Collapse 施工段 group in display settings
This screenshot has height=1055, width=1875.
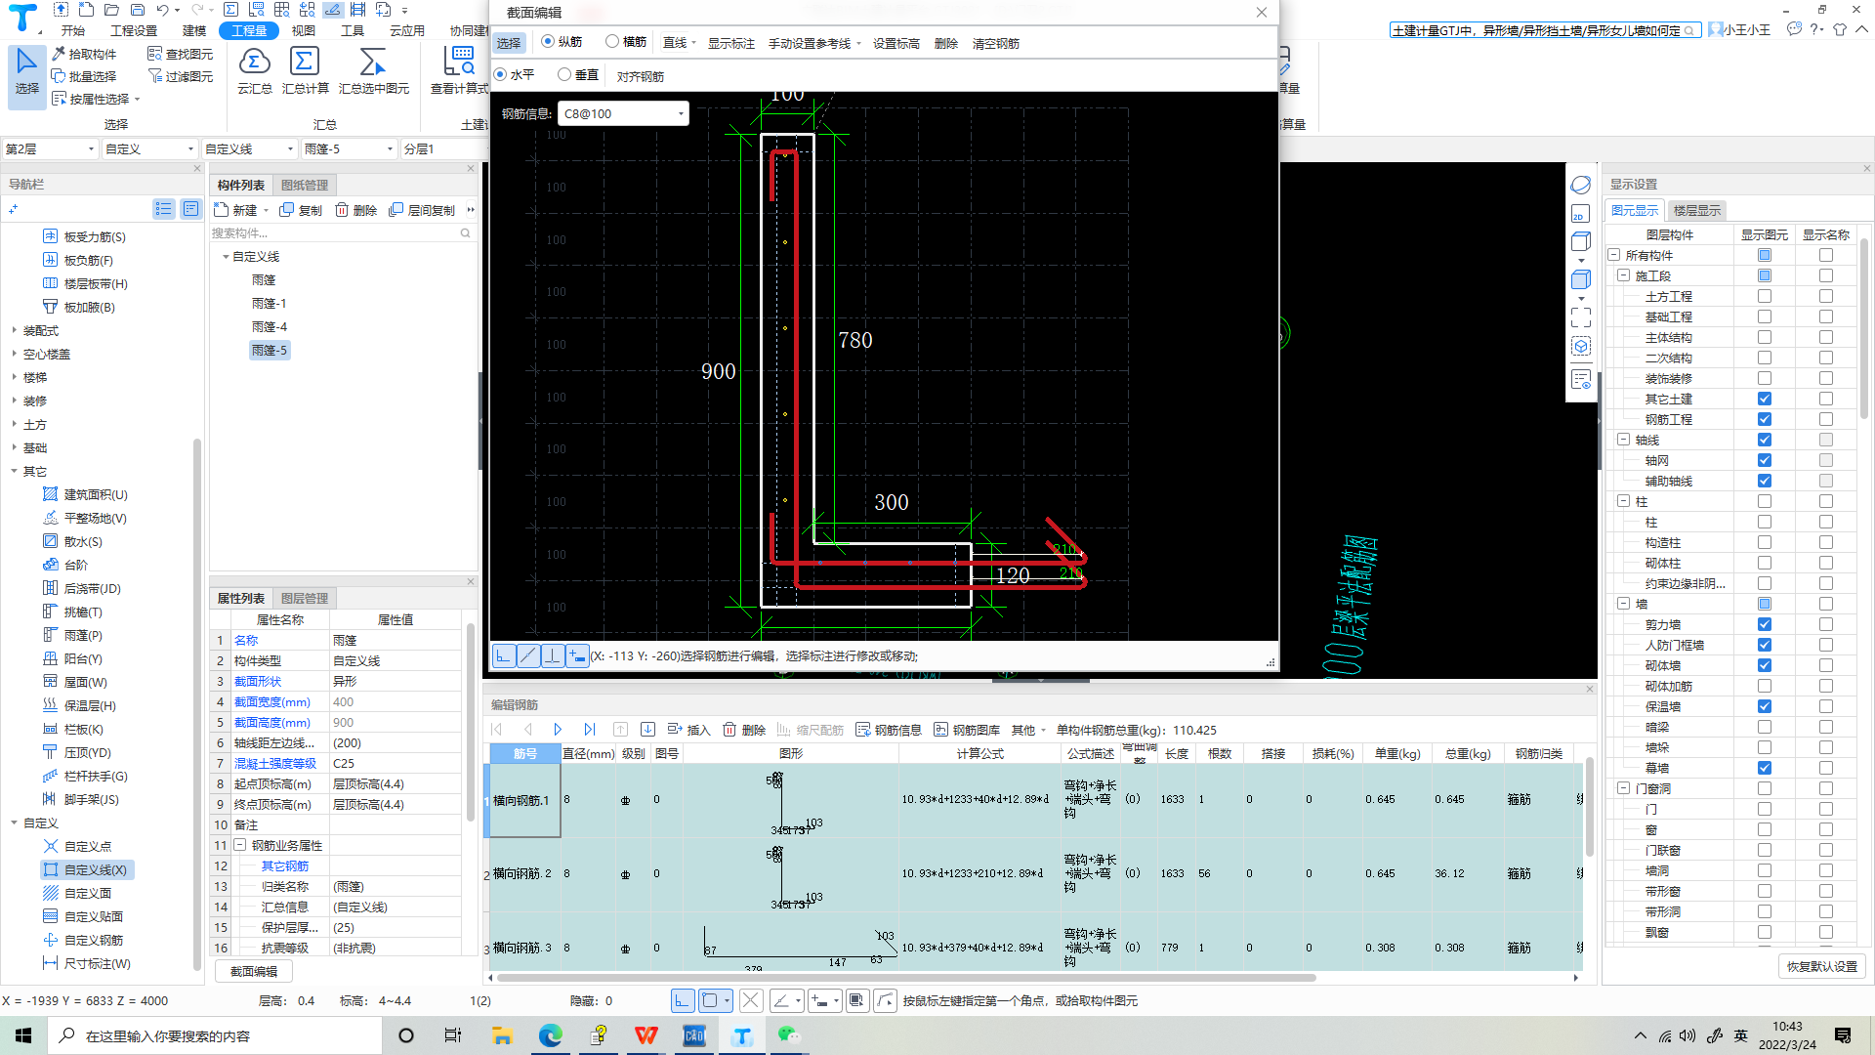click(1623, 275)
